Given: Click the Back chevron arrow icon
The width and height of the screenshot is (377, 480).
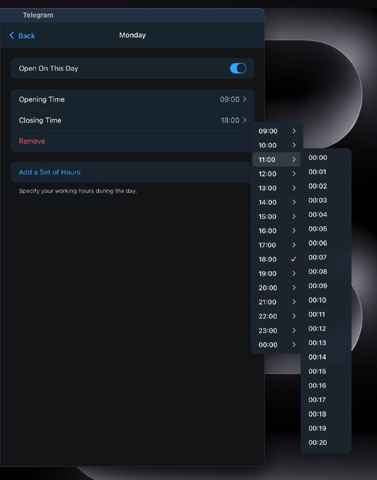Looking at the screenshot, I should 11,35.
